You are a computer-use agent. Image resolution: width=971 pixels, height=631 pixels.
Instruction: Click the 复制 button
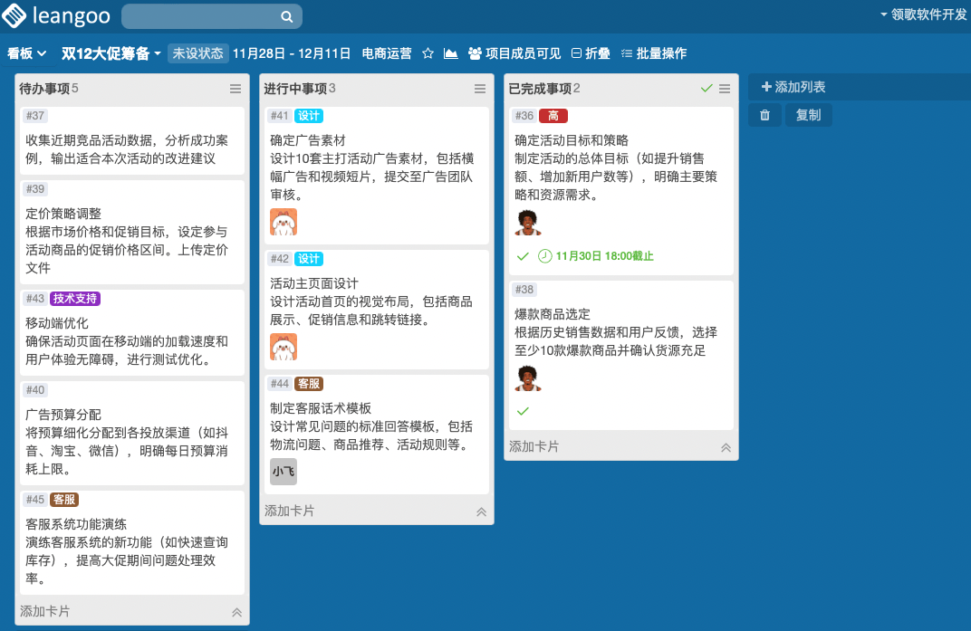808,115
